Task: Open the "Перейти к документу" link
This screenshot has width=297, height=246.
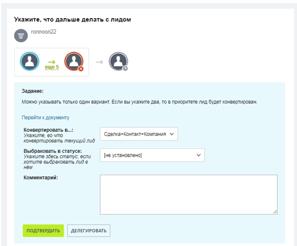Action: [x=46, y=117]
